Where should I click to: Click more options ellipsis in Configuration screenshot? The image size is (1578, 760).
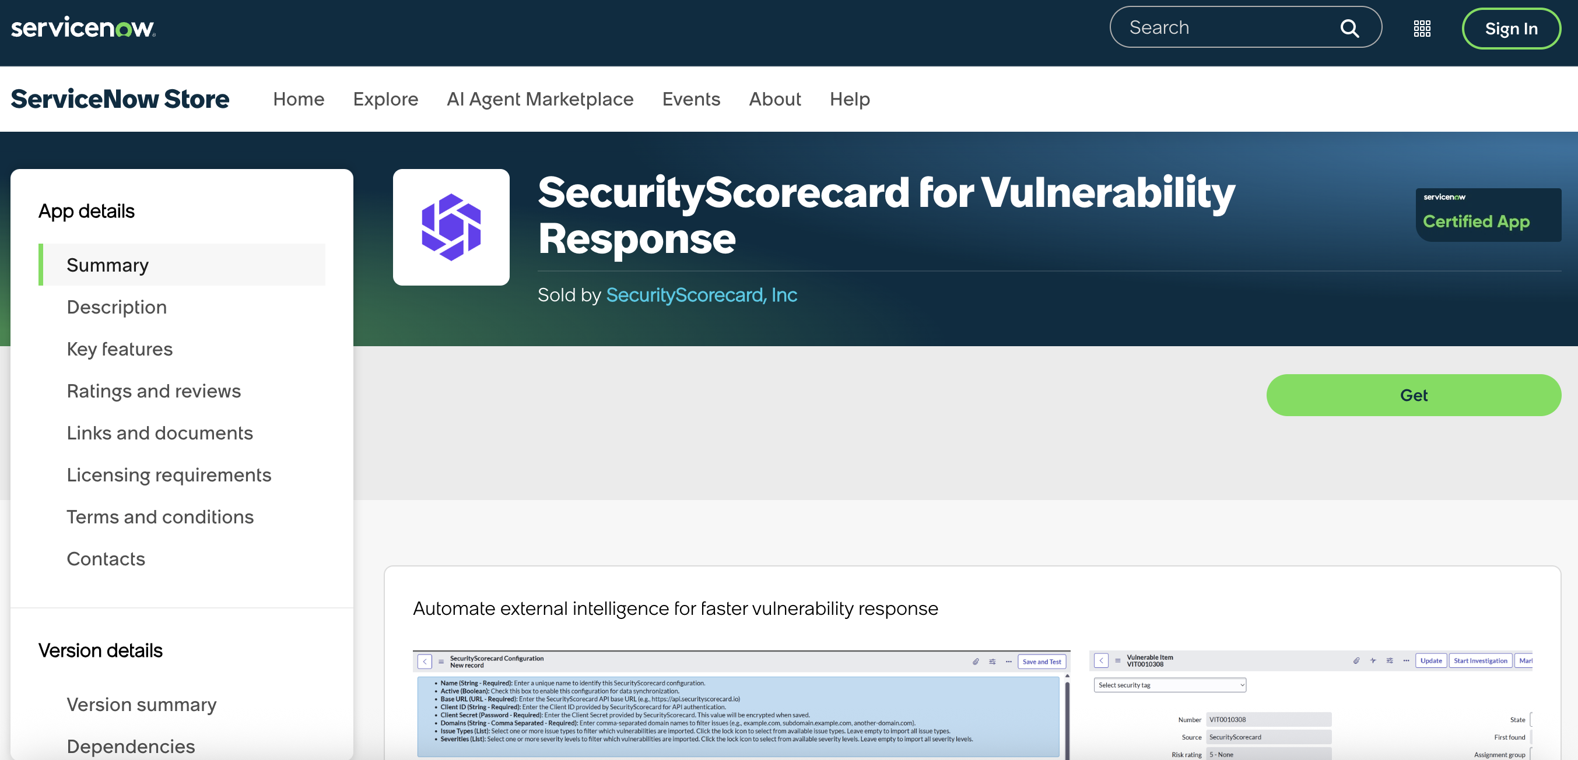pos(1008,662)
